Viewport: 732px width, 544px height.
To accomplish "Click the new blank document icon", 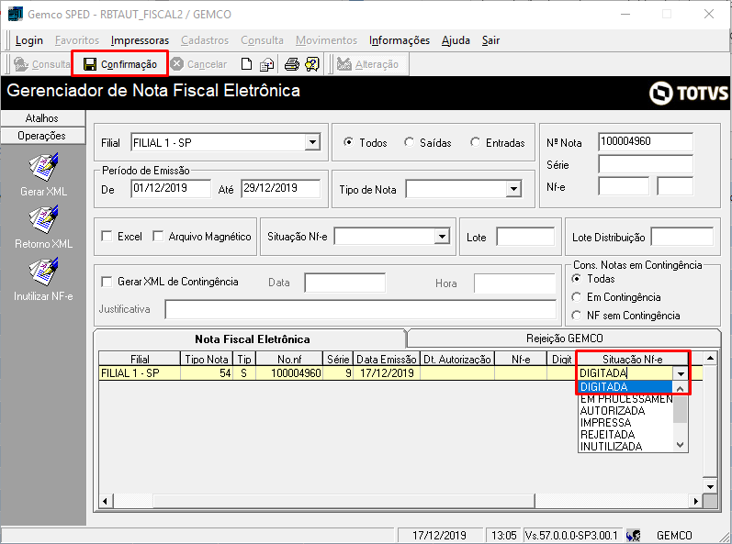I will [246, 64].
